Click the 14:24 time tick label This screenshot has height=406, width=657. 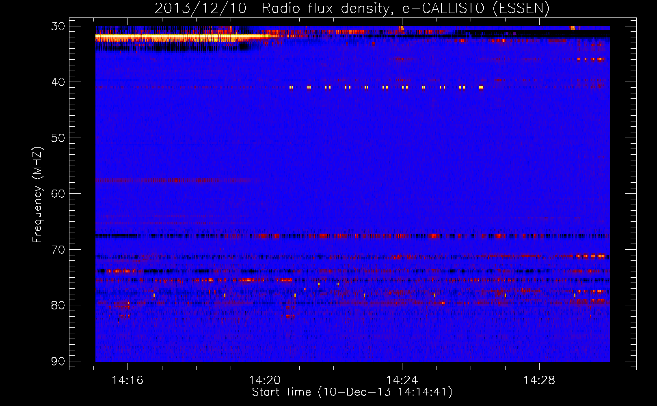pyautogui.click(x=402, y=380)
